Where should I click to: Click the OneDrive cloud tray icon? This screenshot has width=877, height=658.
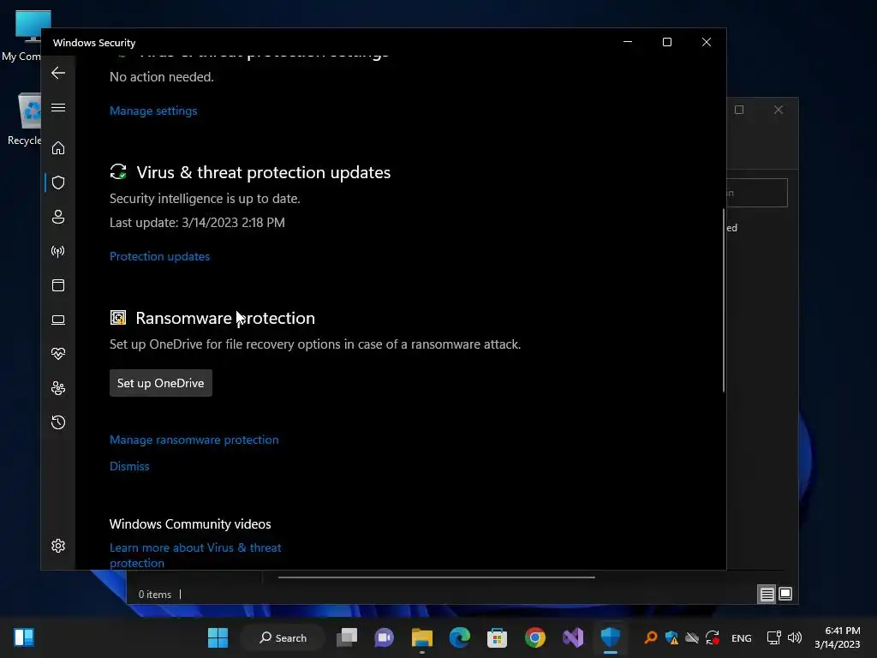pyautogui.click(x=692, y=637)
